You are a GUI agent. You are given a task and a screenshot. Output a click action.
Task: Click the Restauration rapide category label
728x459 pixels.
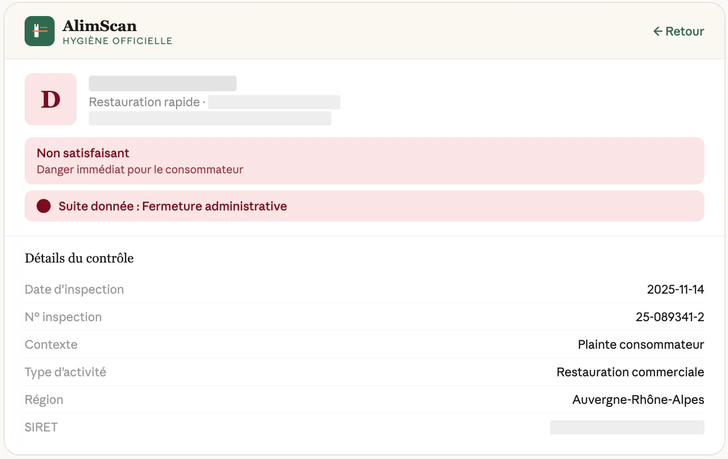(x=144, y=102)
